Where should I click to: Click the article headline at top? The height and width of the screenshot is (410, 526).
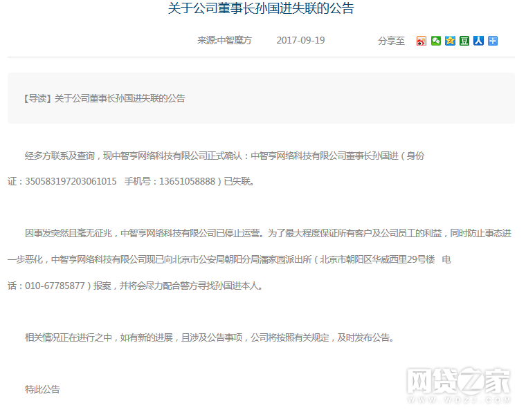261,10
